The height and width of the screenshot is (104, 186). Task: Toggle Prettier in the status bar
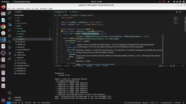pos(177,103)
